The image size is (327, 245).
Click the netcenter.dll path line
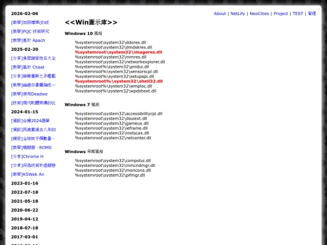click(113, 138)
